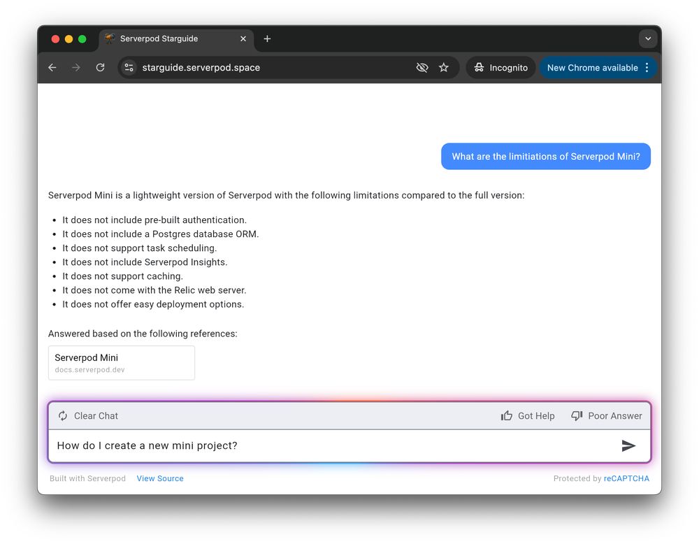
Task: Open the reCAPTCHA link
Action: [x=626, y=478]
